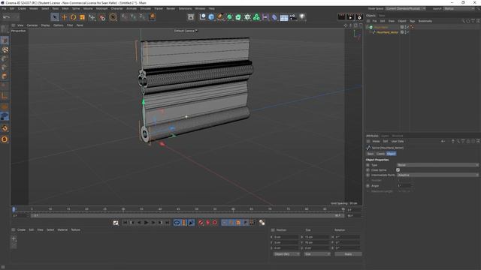
Task: Toggle the Close Spline checkbox
Action: pyautogui.click(x=398, y=170)
